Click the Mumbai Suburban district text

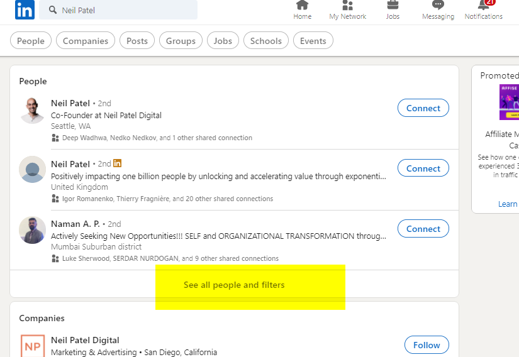[96, 247]
